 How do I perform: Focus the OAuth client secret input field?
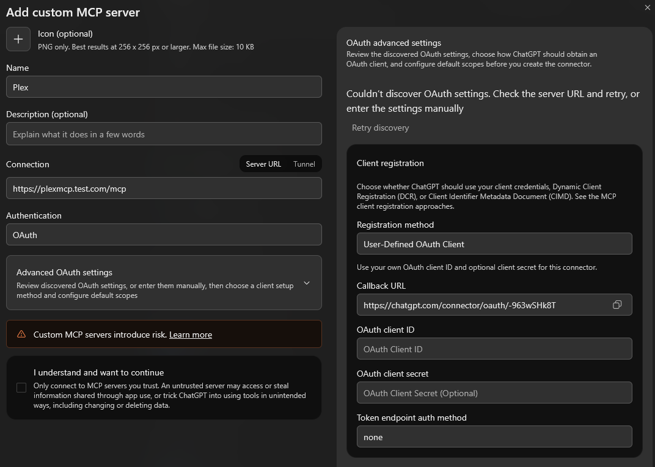494,393
